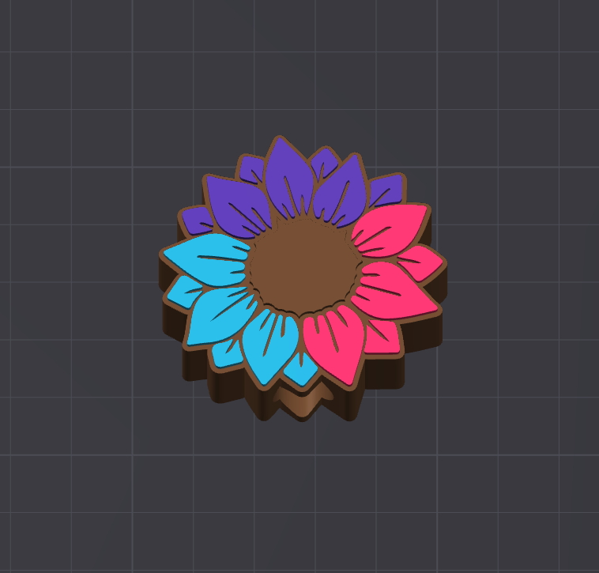The height and width of the screenshot is (573, 599).
Task: Pick the small purple petal at the far left
Action: click(194, 219)
